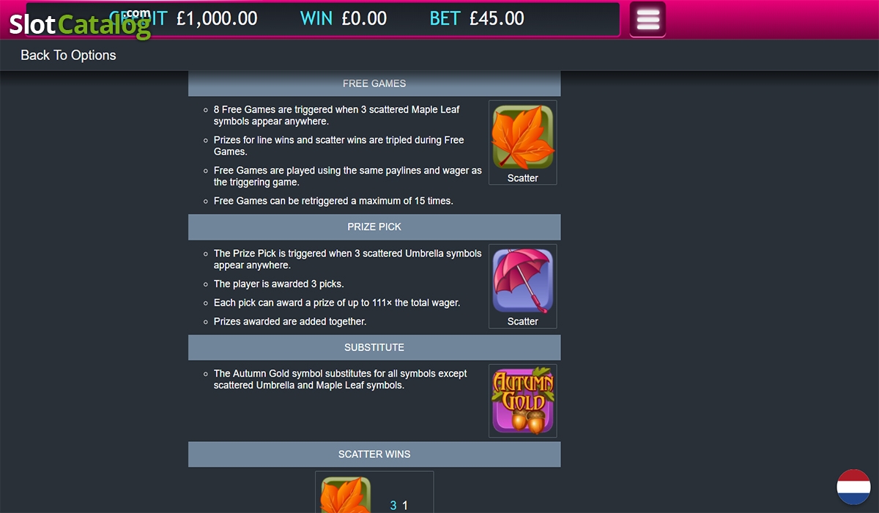The width and height of the screenshot is (879, 513).
Task: Click the SCATTER WINS section header
Action: 374,454
